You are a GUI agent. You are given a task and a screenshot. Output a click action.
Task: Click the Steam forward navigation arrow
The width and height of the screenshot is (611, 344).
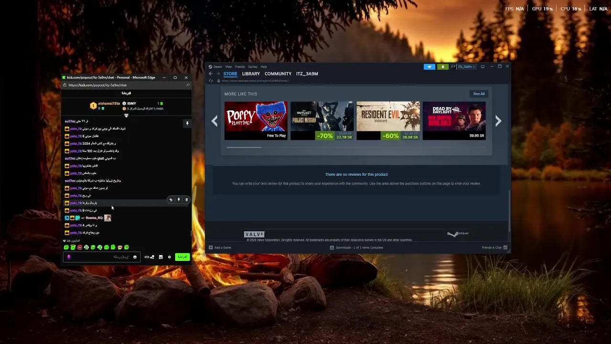(x=218, y=74)
